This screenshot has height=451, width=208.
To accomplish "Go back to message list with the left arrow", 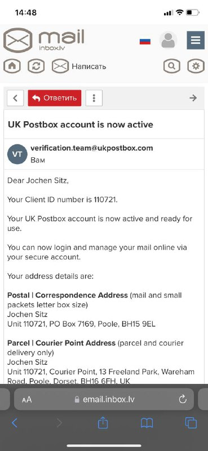I will pos(15,98).
